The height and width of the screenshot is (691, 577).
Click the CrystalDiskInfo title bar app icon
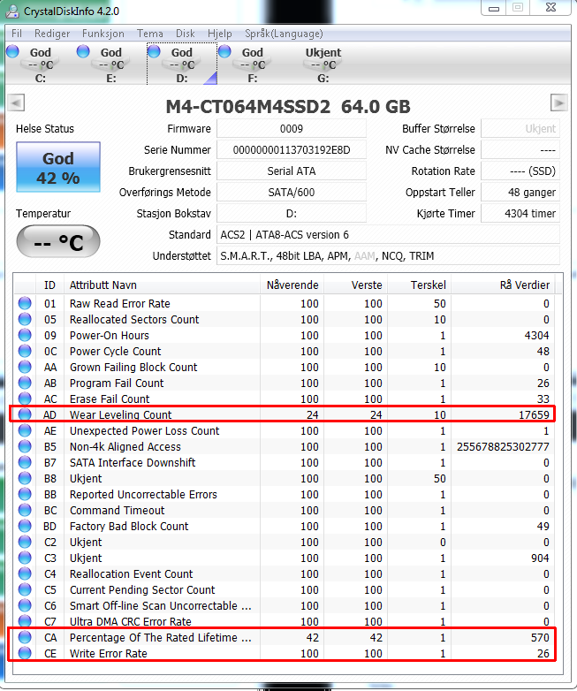(x=11, y=11)
